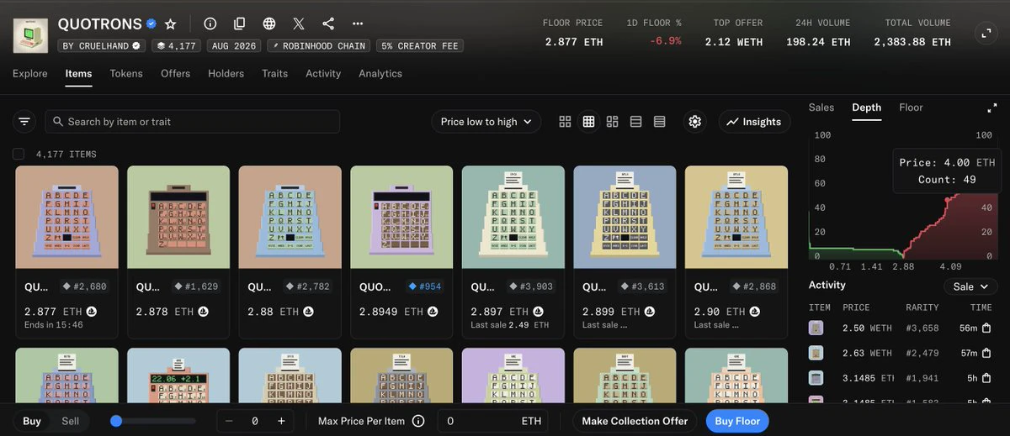Copy the collection address with copy icon

(x=240, y=24)
